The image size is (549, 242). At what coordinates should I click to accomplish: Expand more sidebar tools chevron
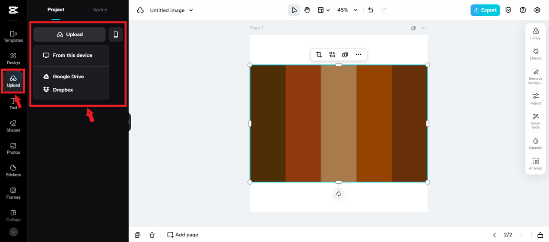[x=13, y=232]
